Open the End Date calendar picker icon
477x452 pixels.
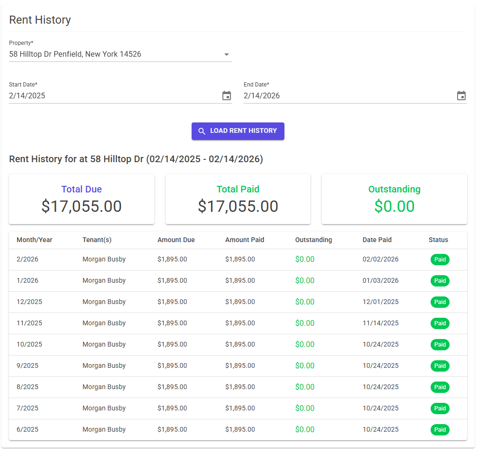(x=461, y=96)
